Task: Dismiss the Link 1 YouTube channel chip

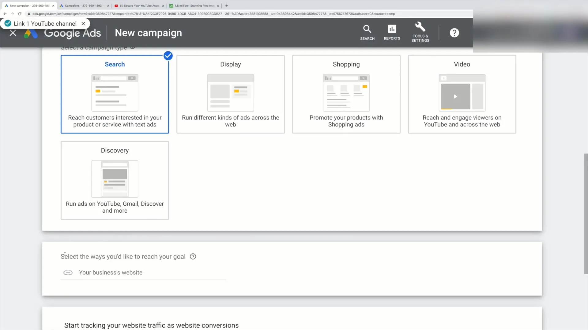Action: 83,24
